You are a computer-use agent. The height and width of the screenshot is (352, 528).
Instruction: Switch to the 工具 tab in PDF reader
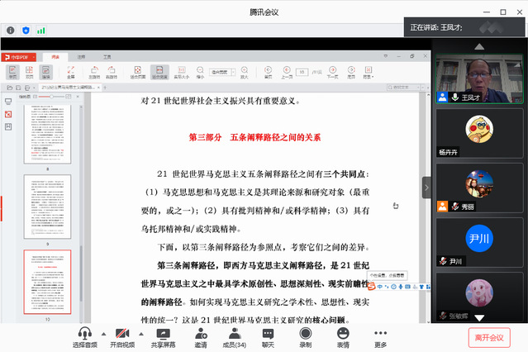click(107, 56)
